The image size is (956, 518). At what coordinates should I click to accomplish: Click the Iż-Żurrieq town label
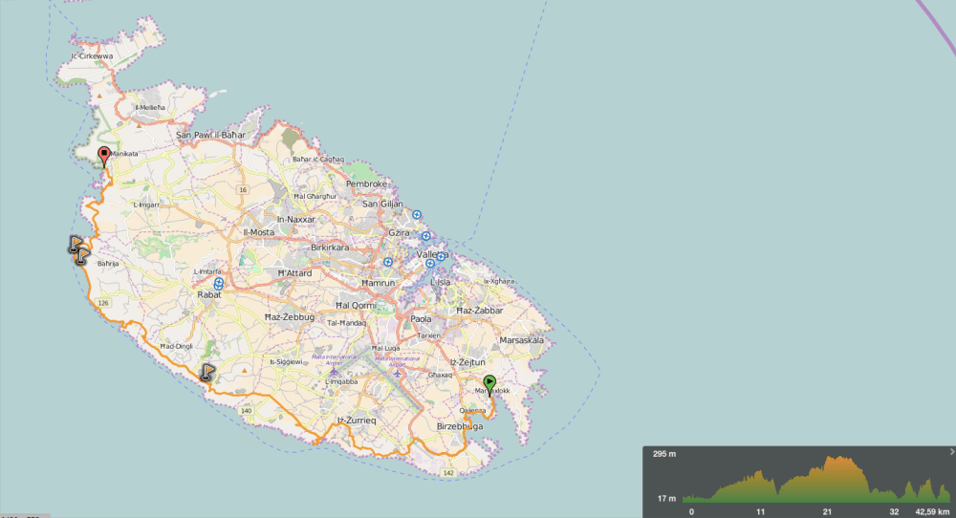point(357,420)
